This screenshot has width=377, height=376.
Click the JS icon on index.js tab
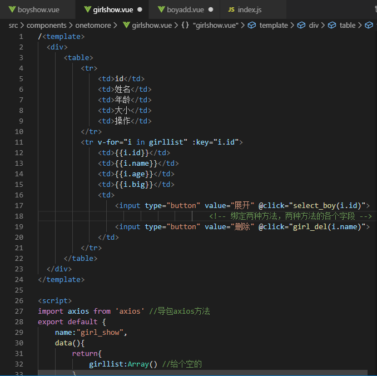[231, 9]
